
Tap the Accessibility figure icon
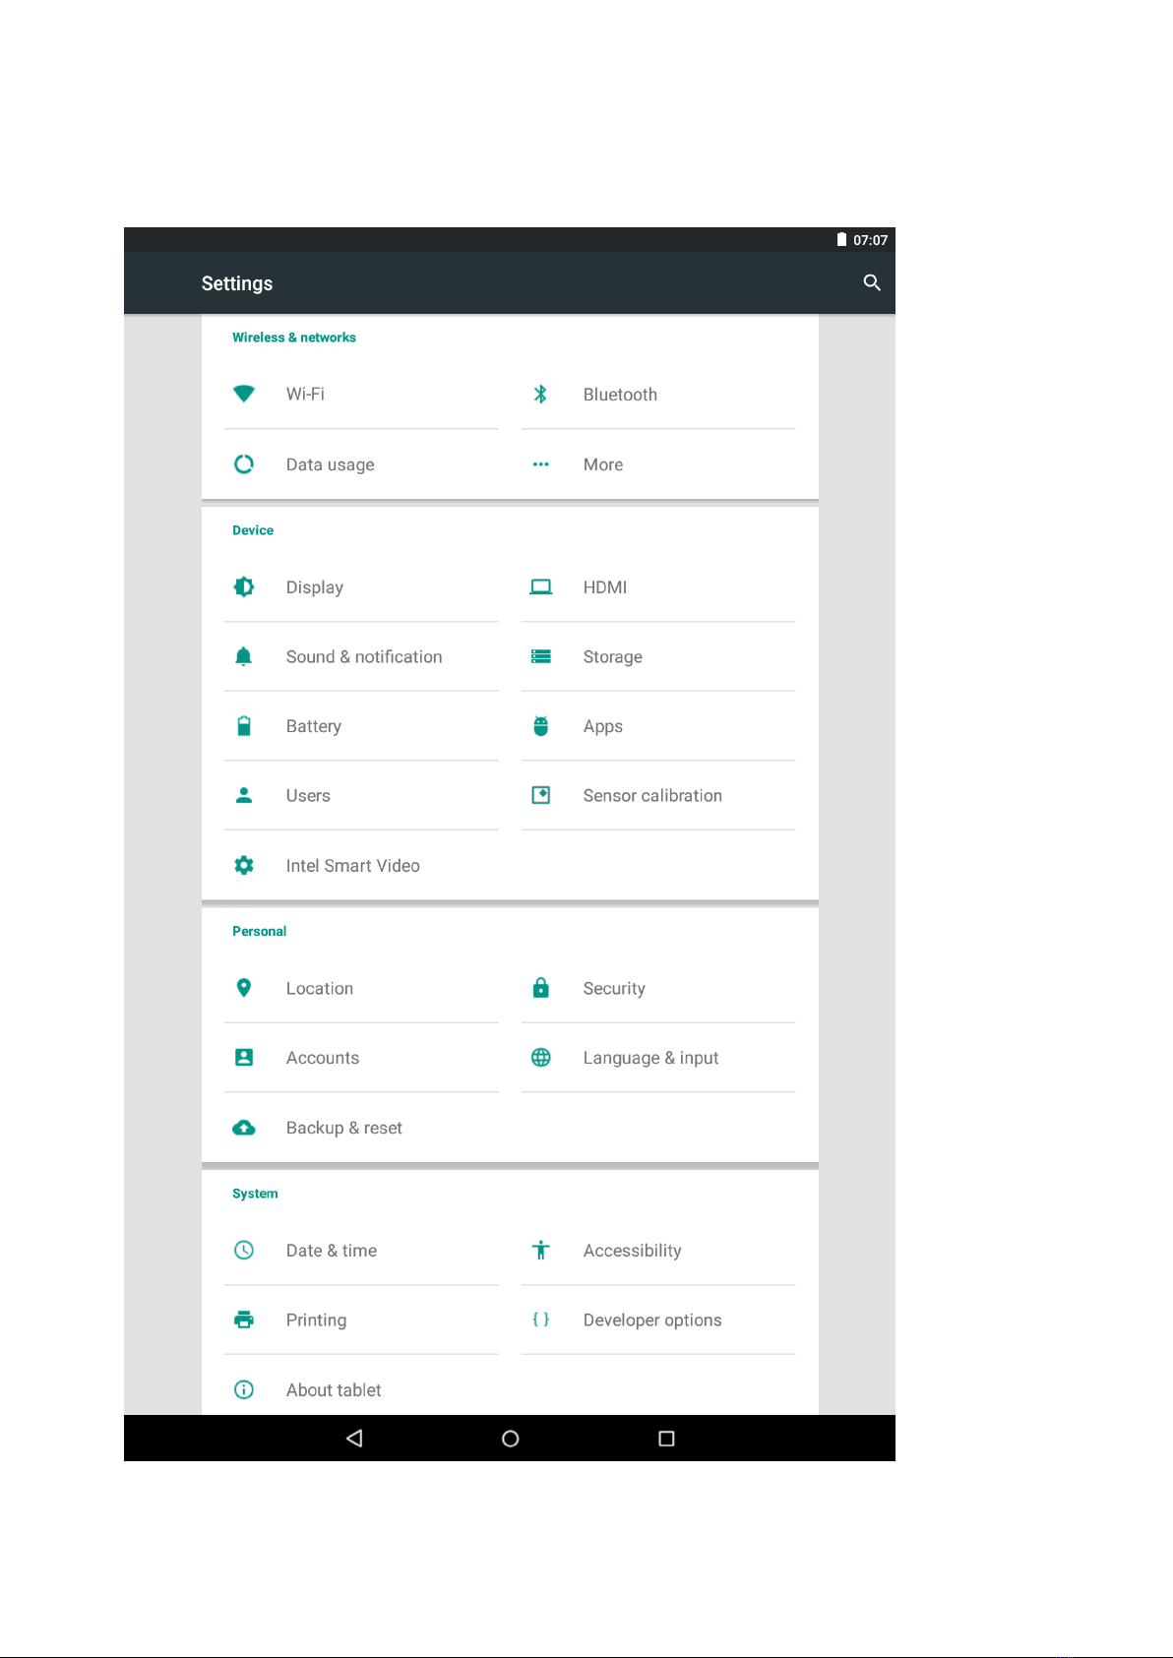(540, 1250)
